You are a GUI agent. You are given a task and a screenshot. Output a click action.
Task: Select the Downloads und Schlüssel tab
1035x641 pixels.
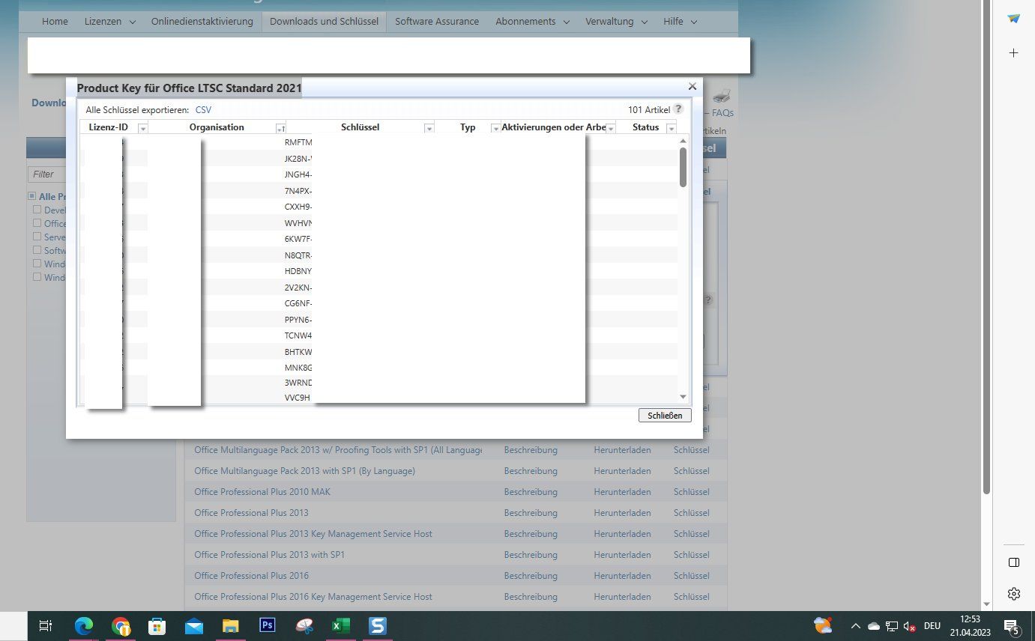click(x=324, y=22)
